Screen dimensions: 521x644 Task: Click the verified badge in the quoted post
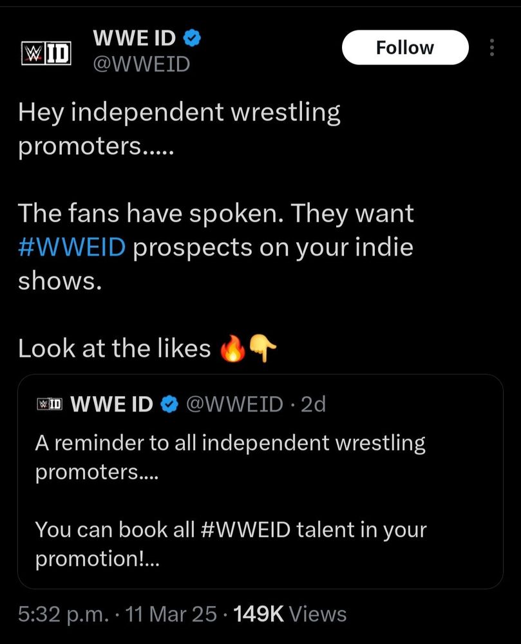(x=169, y=404)
